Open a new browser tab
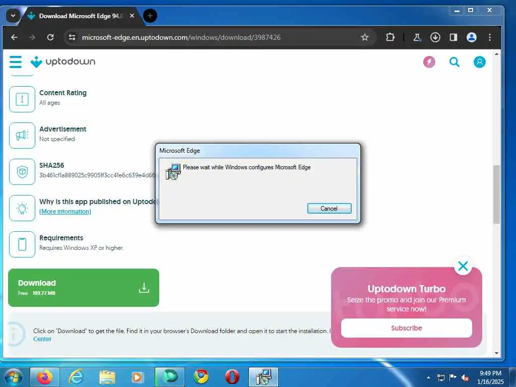The width and height of the screenshot is (516, 387). point(150,16)
